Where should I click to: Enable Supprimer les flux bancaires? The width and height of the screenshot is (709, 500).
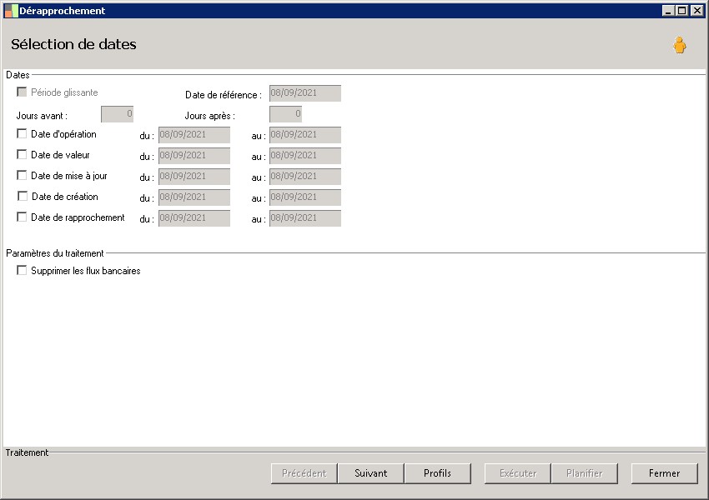[21, 270]
